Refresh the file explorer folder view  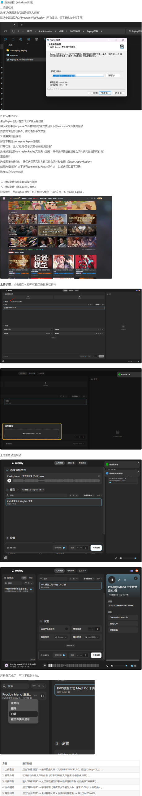pyautogui.click(x=5, y=31)
